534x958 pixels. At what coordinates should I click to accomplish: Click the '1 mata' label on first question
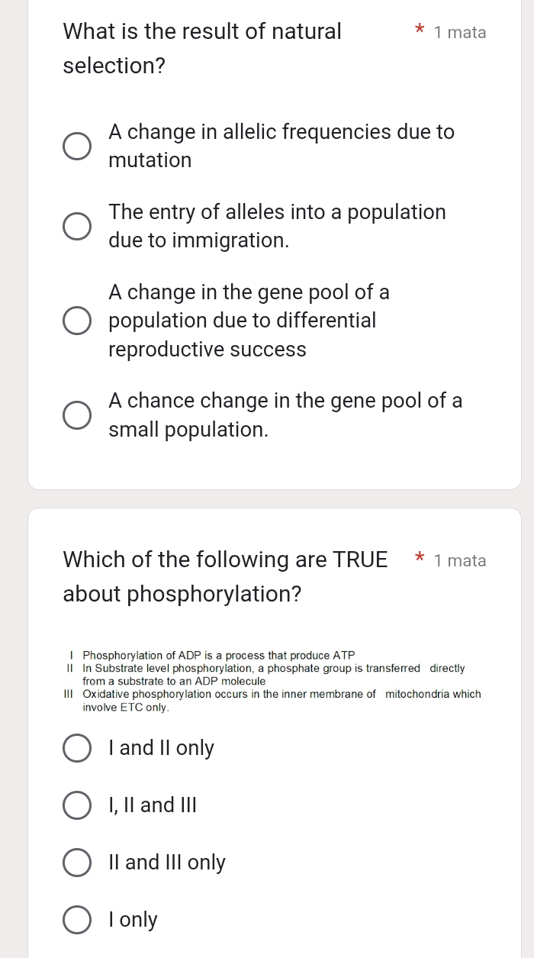click(460, 32)
